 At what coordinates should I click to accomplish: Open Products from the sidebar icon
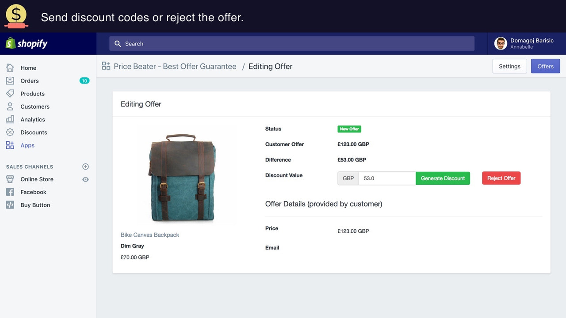(x=10, y=93)
